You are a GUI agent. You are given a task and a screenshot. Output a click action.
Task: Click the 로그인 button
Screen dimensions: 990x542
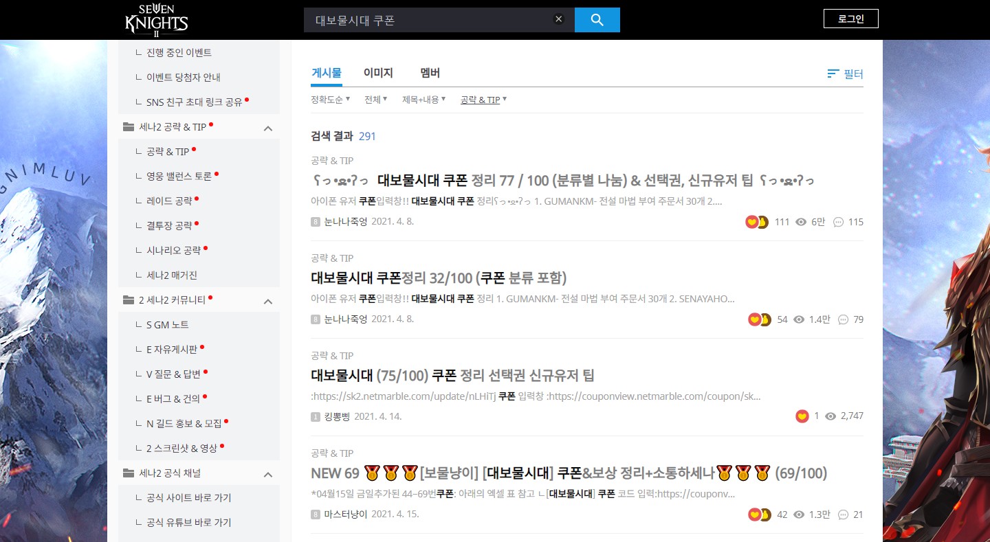click(850, 19)
